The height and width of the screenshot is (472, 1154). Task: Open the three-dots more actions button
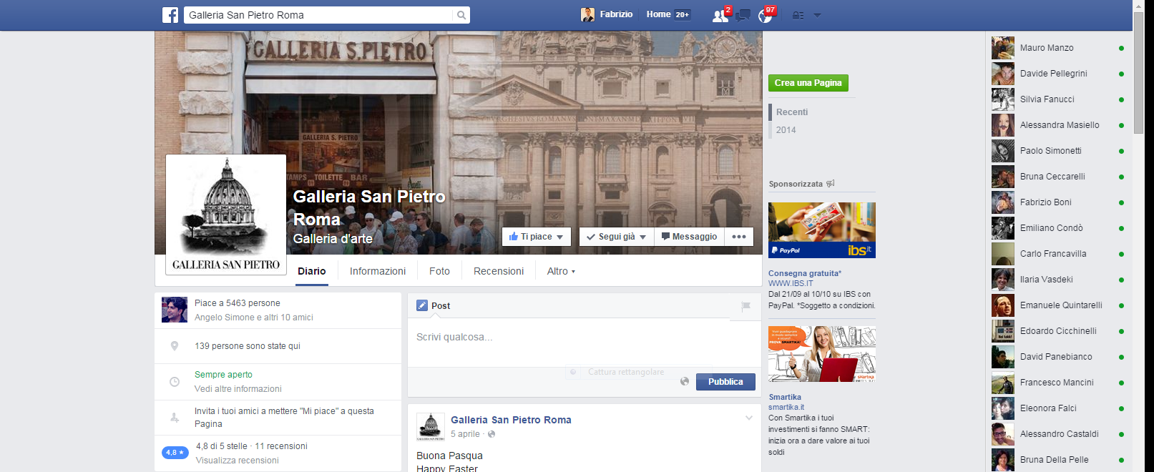click(739, 237)
